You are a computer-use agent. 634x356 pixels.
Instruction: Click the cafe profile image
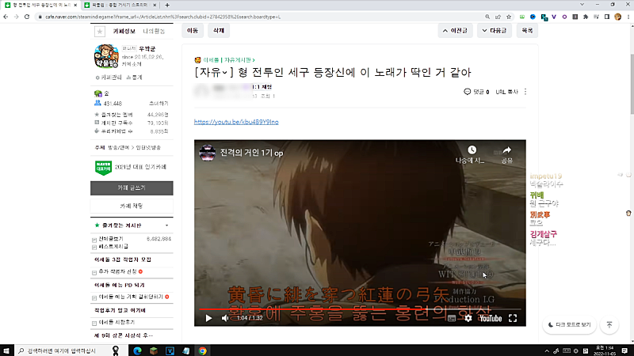point(106,56)
